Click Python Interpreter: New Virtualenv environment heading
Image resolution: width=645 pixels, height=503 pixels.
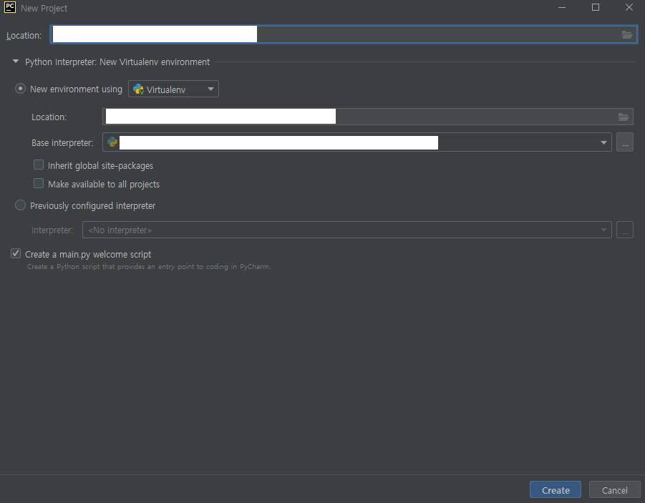pyautogui.click(x=117, y=62)
